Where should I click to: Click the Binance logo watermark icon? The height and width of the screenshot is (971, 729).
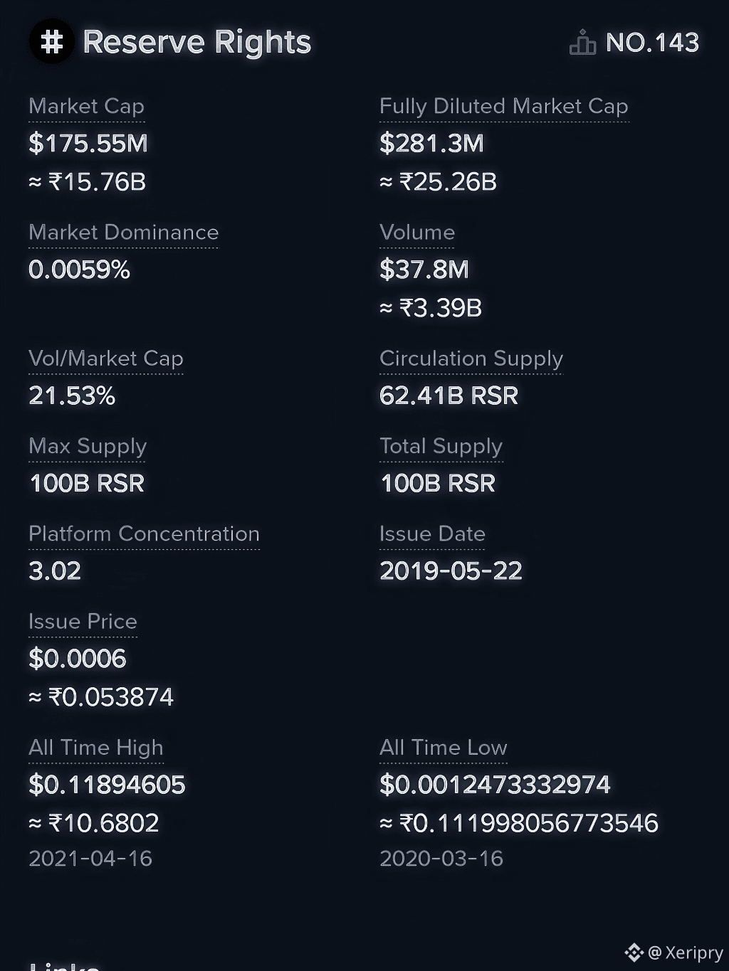point(634,952)
